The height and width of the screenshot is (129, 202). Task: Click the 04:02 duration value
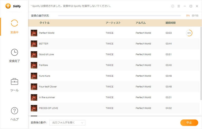tap(169, 108)
